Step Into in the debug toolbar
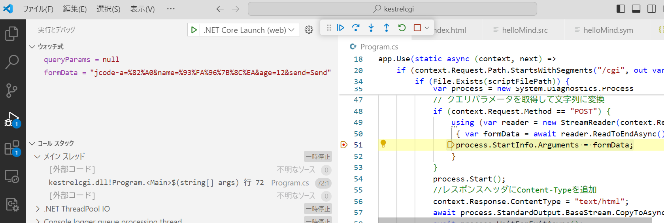The height and width of the screenshot is (223, 664). (x=371, y=28)
